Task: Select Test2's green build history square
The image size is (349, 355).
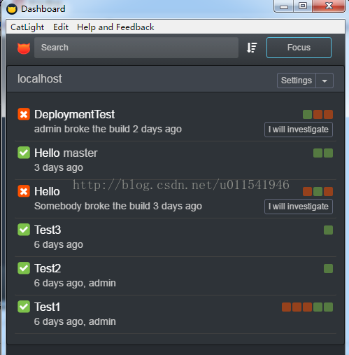Action: (x=328, y=269)
